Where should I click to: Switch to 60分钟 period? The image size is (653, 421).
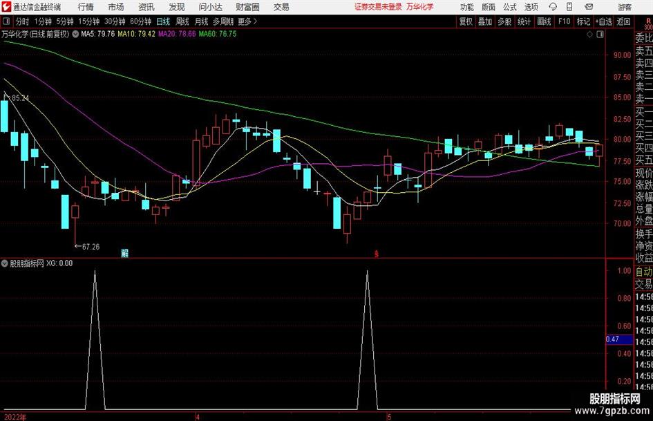point(140,21)
